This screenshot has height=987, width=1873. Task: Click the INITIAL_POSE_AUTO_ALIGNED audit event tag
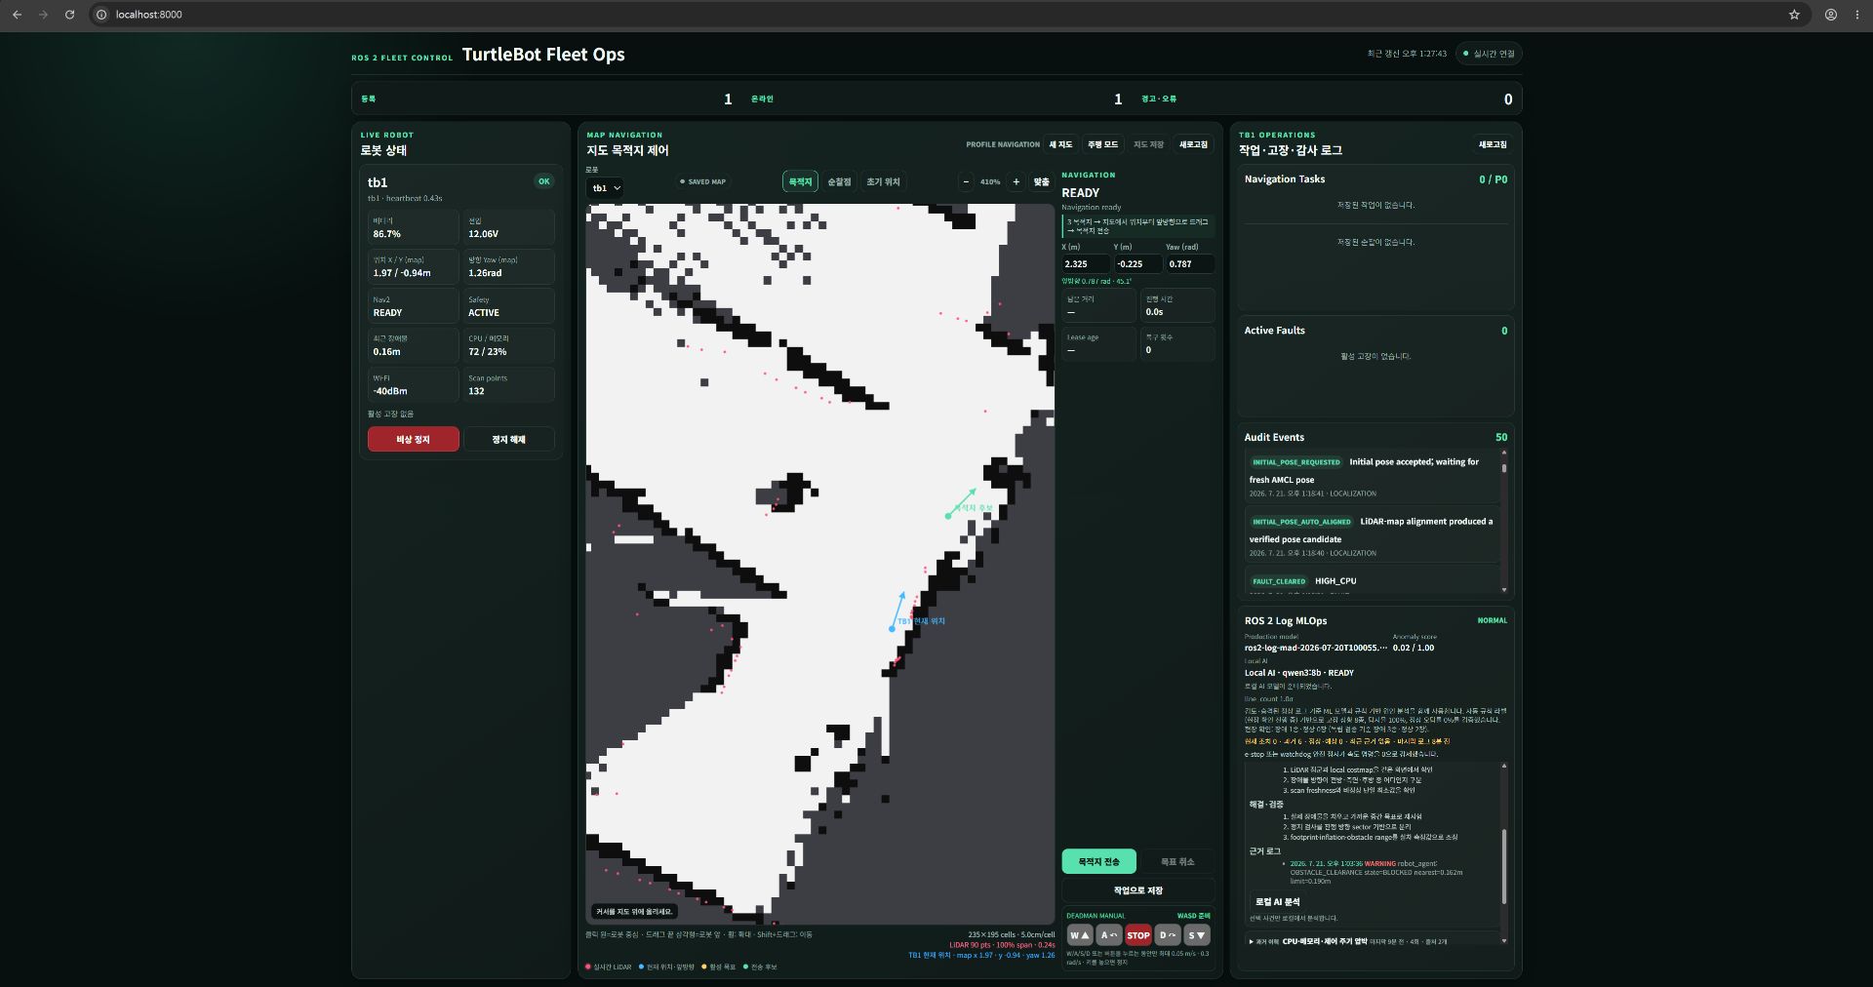point(1301,522)
